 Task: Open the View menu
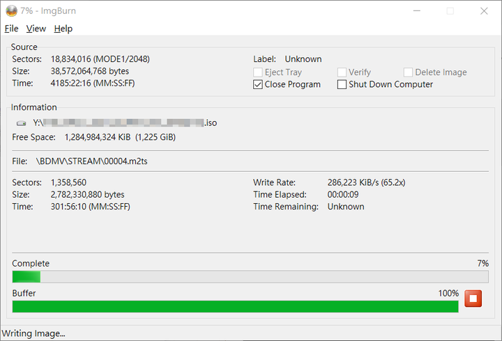coord(36,29)
